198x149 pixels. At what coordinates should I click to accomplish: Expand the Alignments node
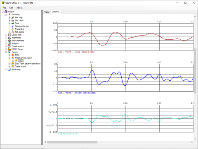[6, 38]
